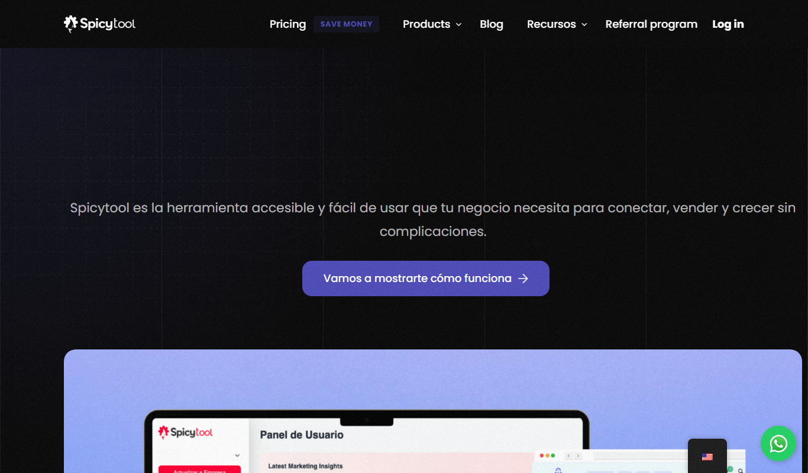Click the Latest Marketing Insights text

click(x=305, y=466)
